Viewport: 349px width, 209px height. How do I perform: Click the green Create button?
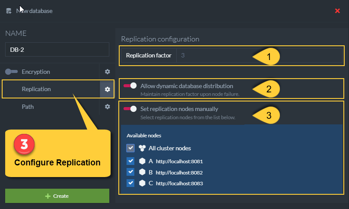pos(57,196)
